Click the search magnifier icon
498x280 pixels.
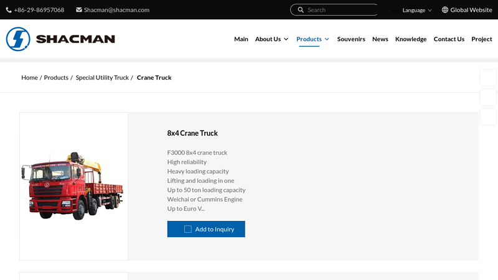click(x=301, y=10)
